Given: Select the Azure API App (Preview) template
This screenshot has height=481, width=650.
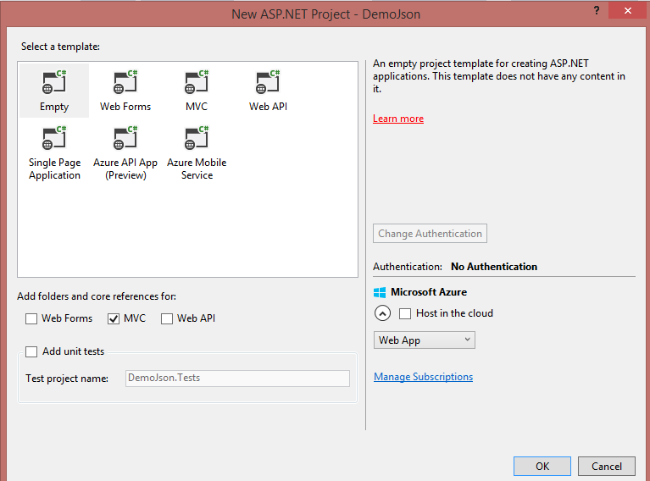Looking at the screenshot, I should pos(125,139).
